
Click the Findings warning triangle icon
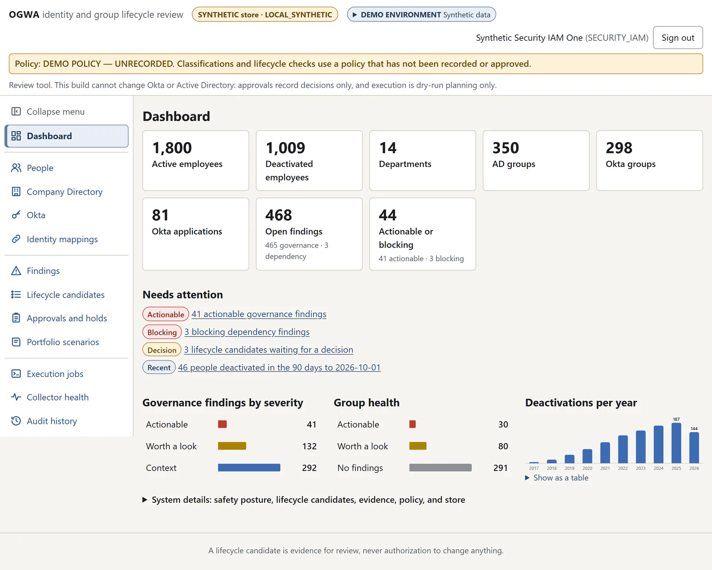tap(16, 271)
